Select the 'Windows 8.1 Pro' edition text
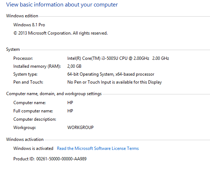The image size is (210, 178). tap(29, 25)
